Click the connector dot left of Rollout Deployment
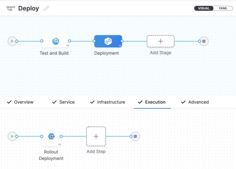 (42, 136)
